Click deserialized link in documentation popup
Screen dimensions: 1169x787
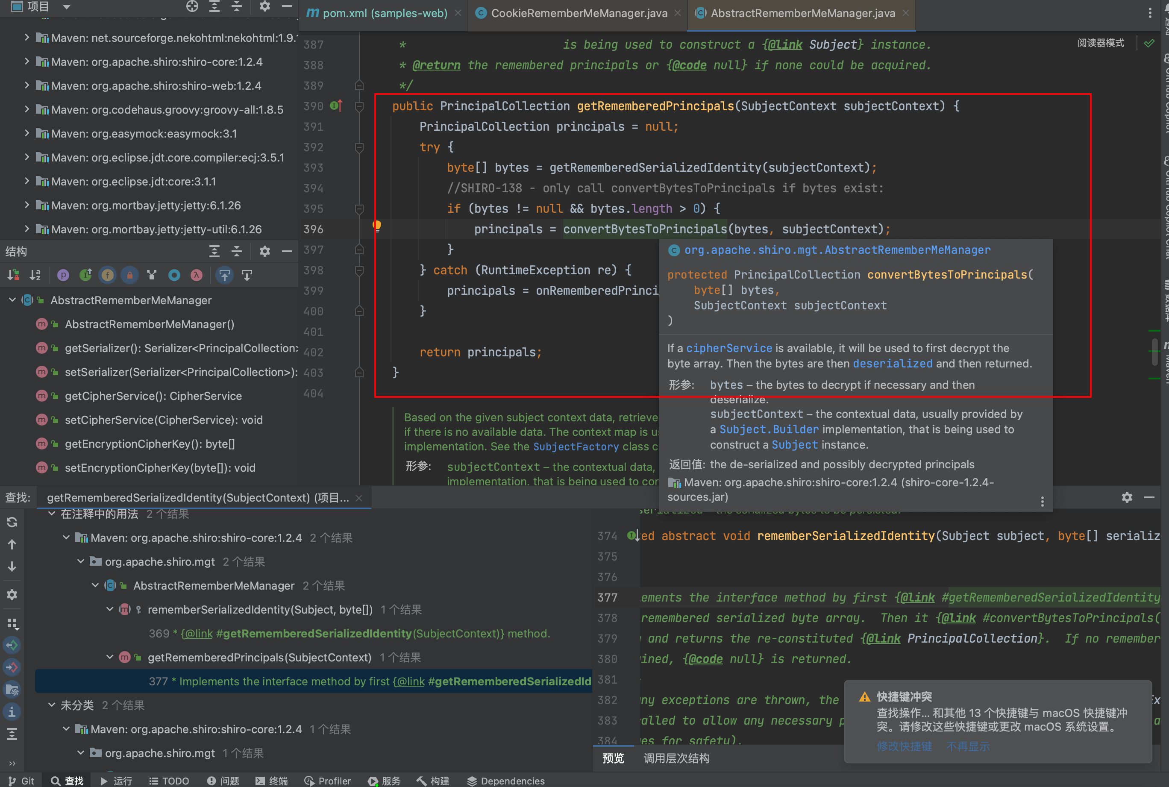click(x=893, y=364)
